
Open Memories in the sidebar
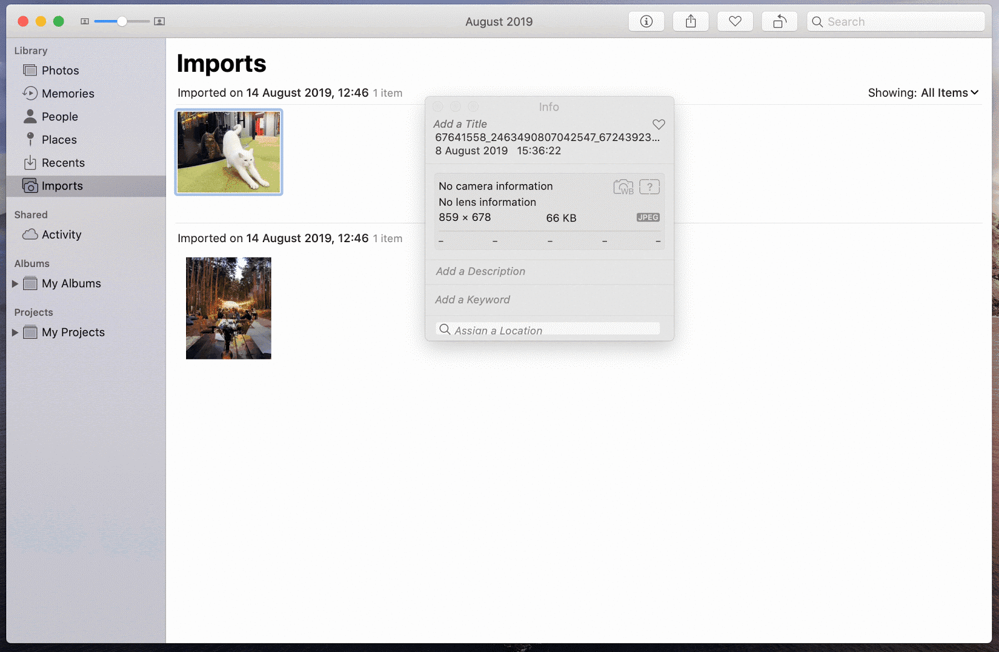tap(67, 94)
